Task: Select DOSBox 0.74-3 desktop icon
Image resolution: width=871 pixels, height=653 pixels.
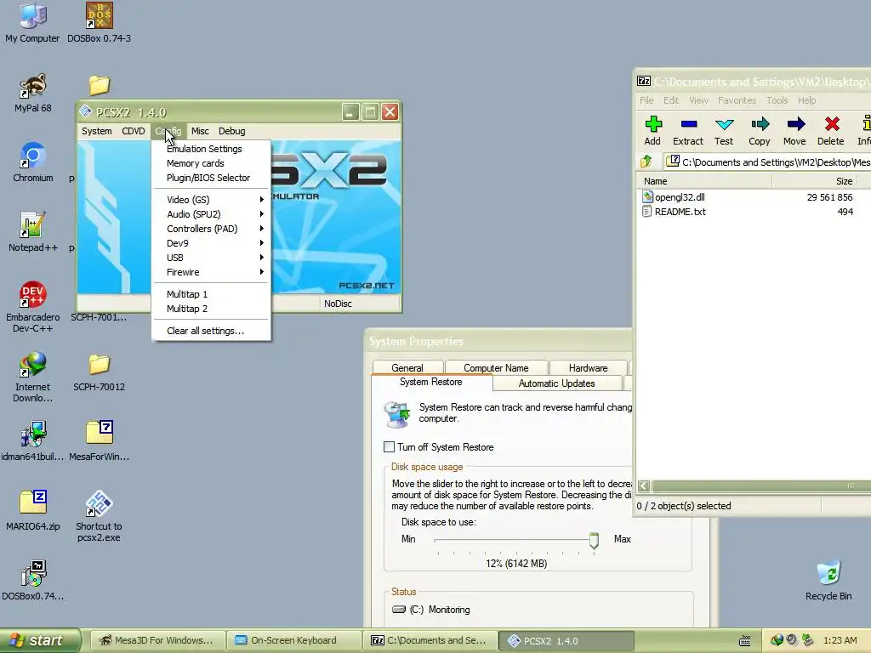Action: tap(100, 15)
